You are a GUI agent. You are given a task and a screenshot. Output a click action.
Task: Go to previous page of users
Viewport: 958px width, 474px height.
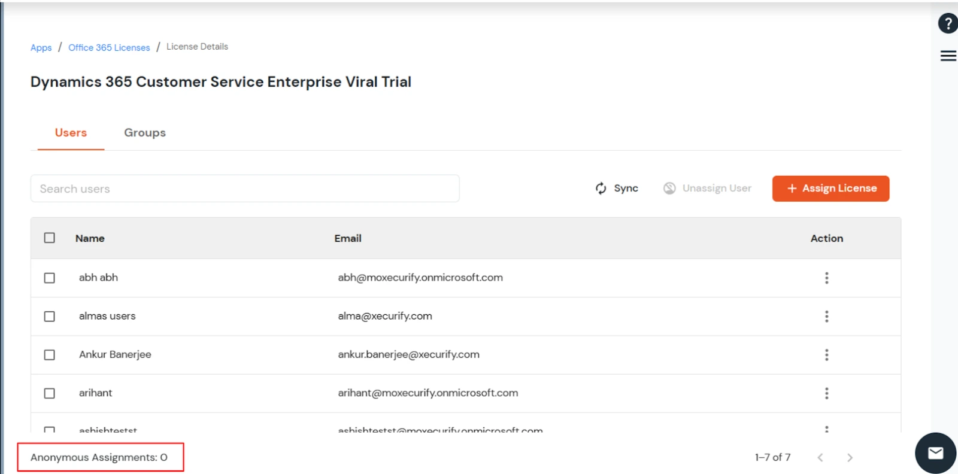(x=820, y=458)
